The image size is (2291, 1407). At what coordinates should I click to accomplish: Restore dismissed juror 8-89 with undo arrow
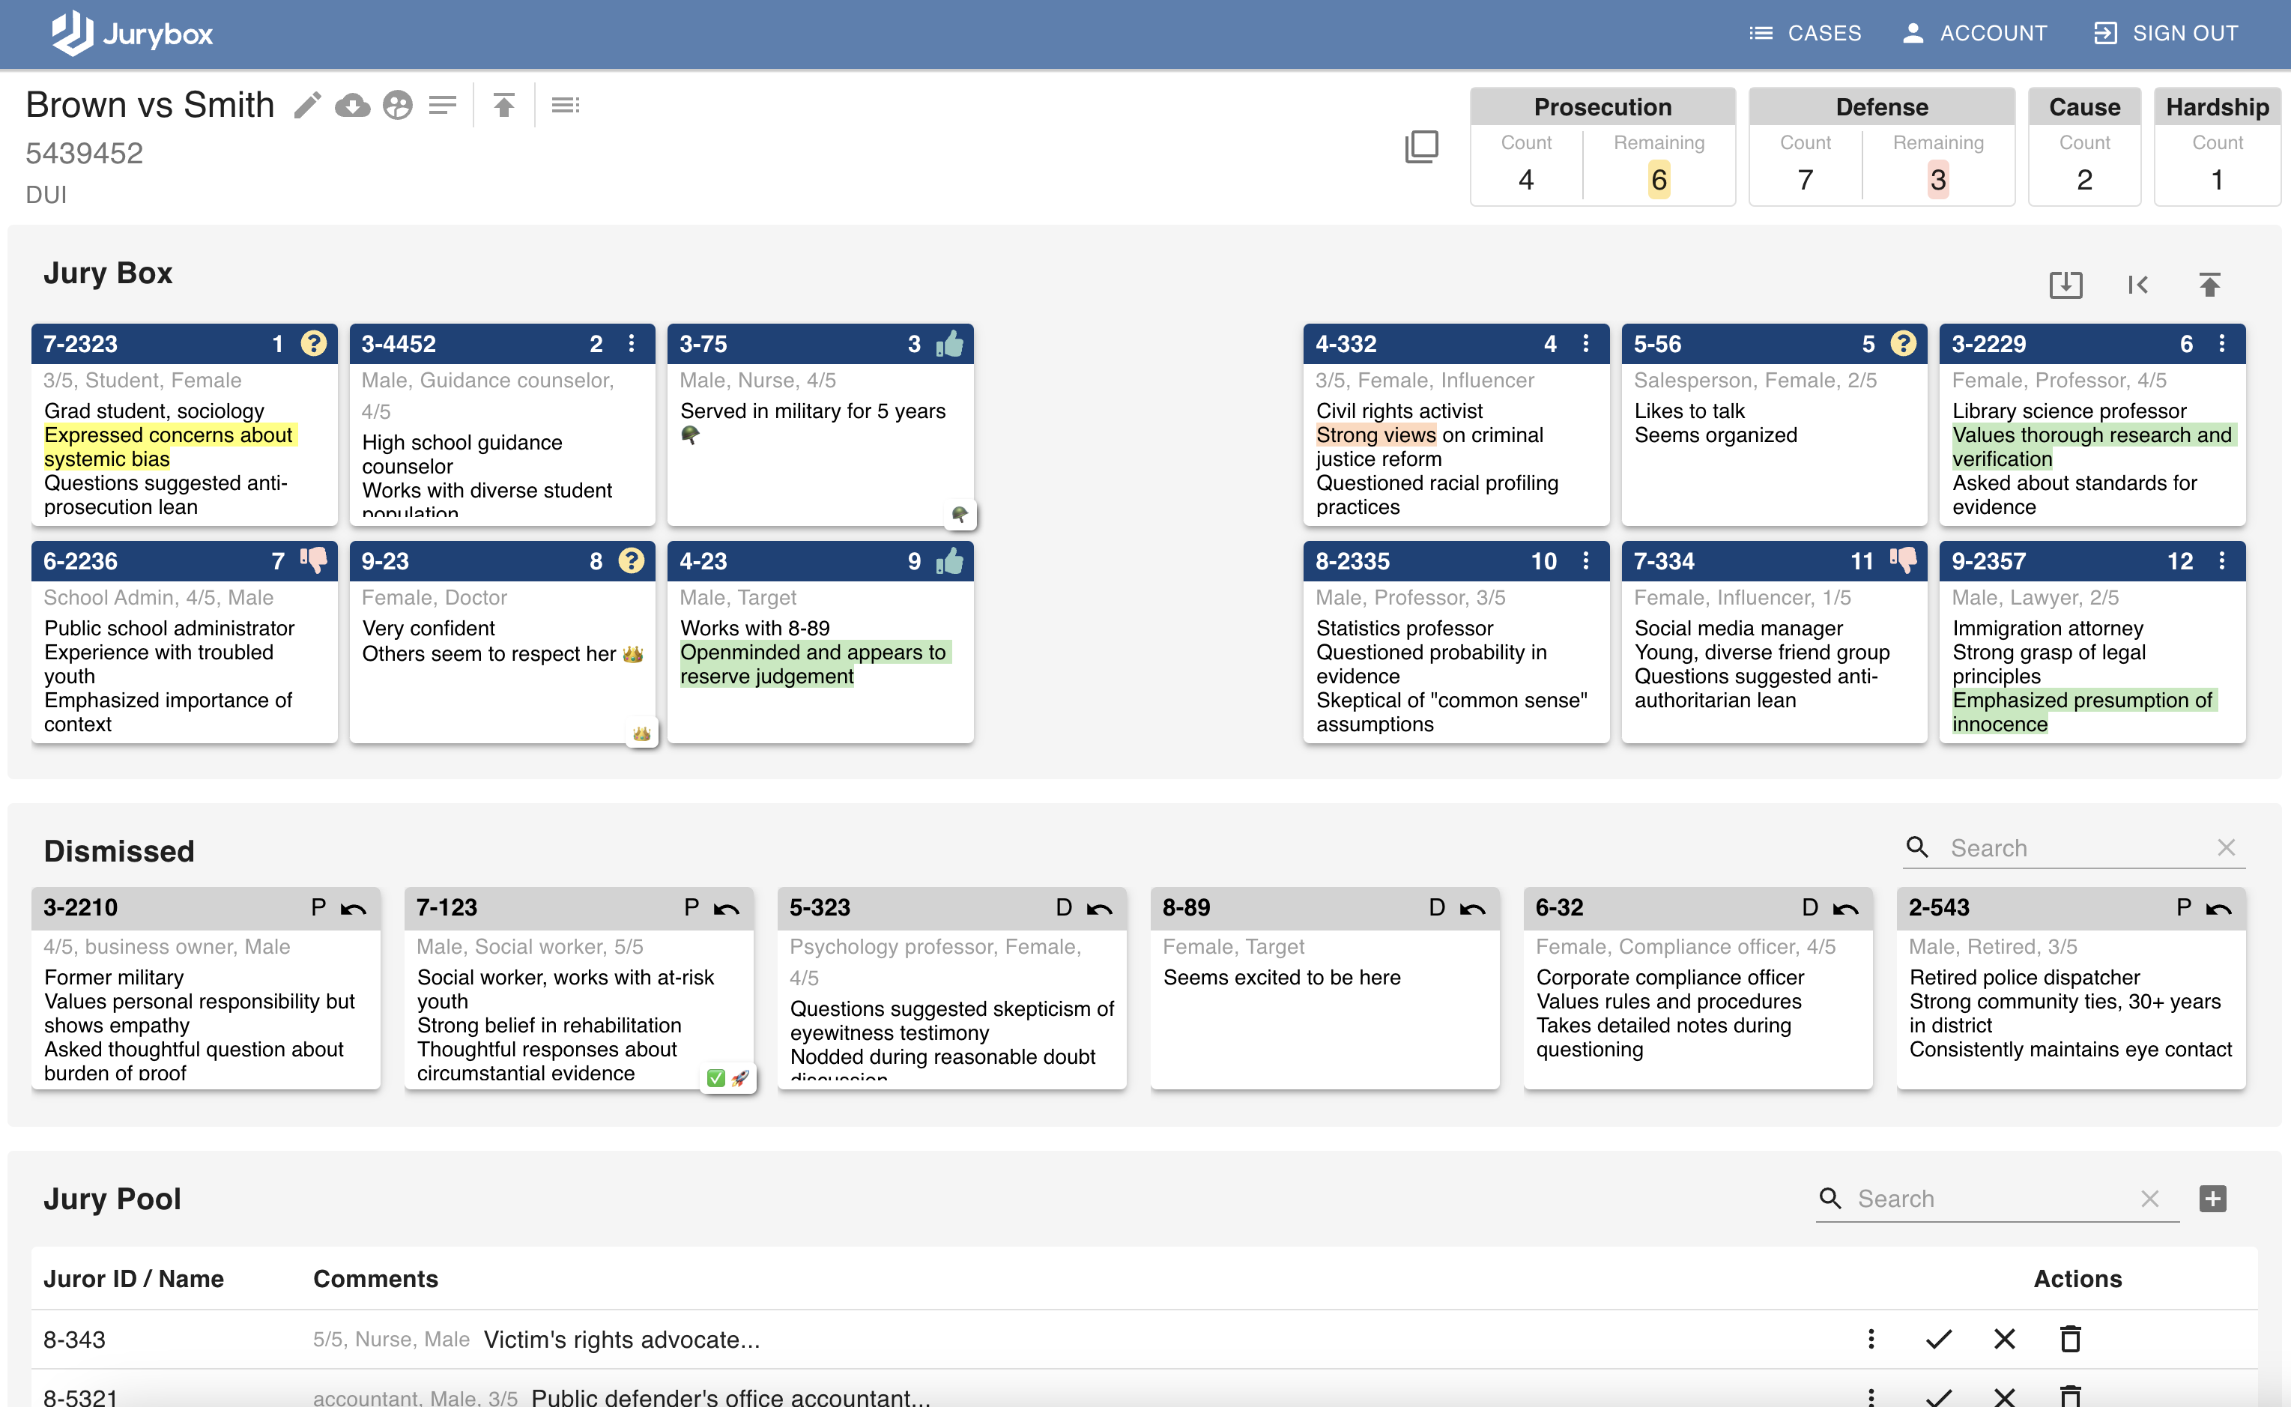pyautogui.click(x=1473, y=908)
